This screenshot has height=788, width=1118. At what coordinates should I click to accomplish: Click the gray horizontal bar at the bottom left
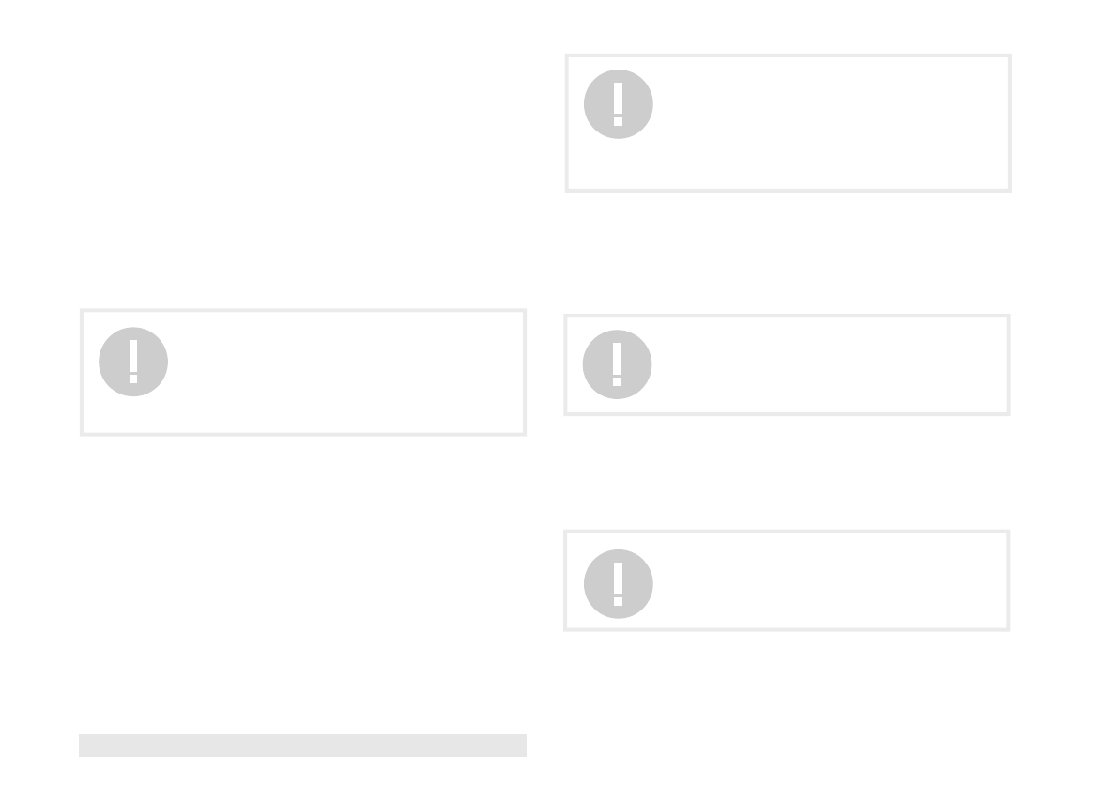302,745
